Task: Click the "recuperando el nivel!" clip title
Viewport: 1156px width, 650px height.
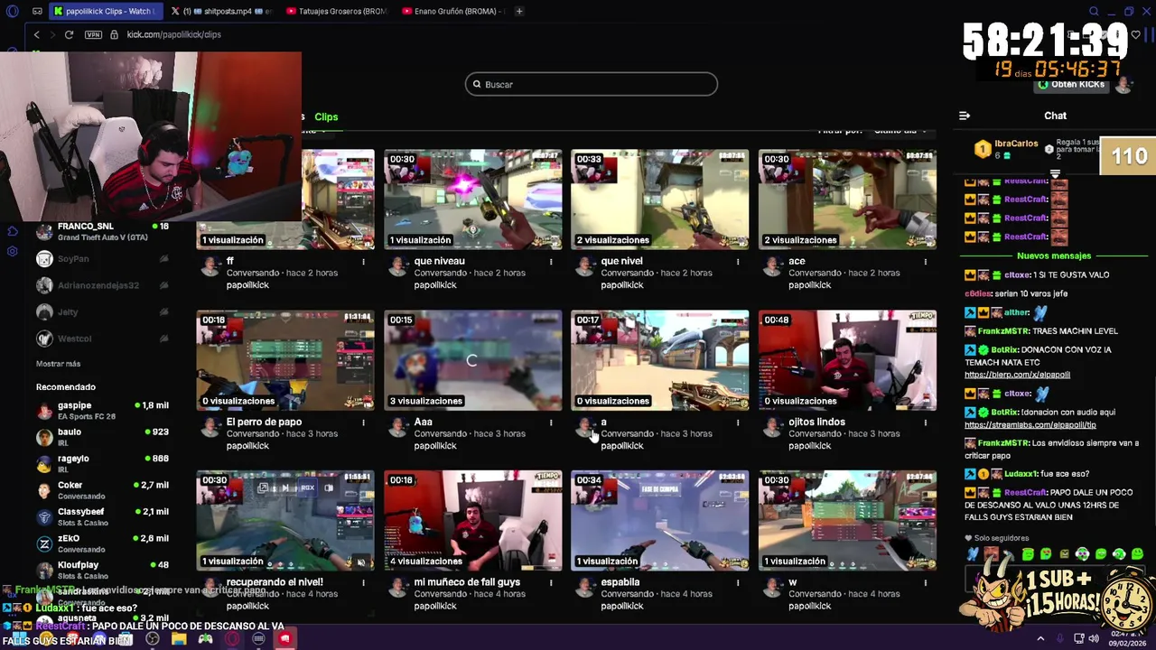Action: pos(275,582)
